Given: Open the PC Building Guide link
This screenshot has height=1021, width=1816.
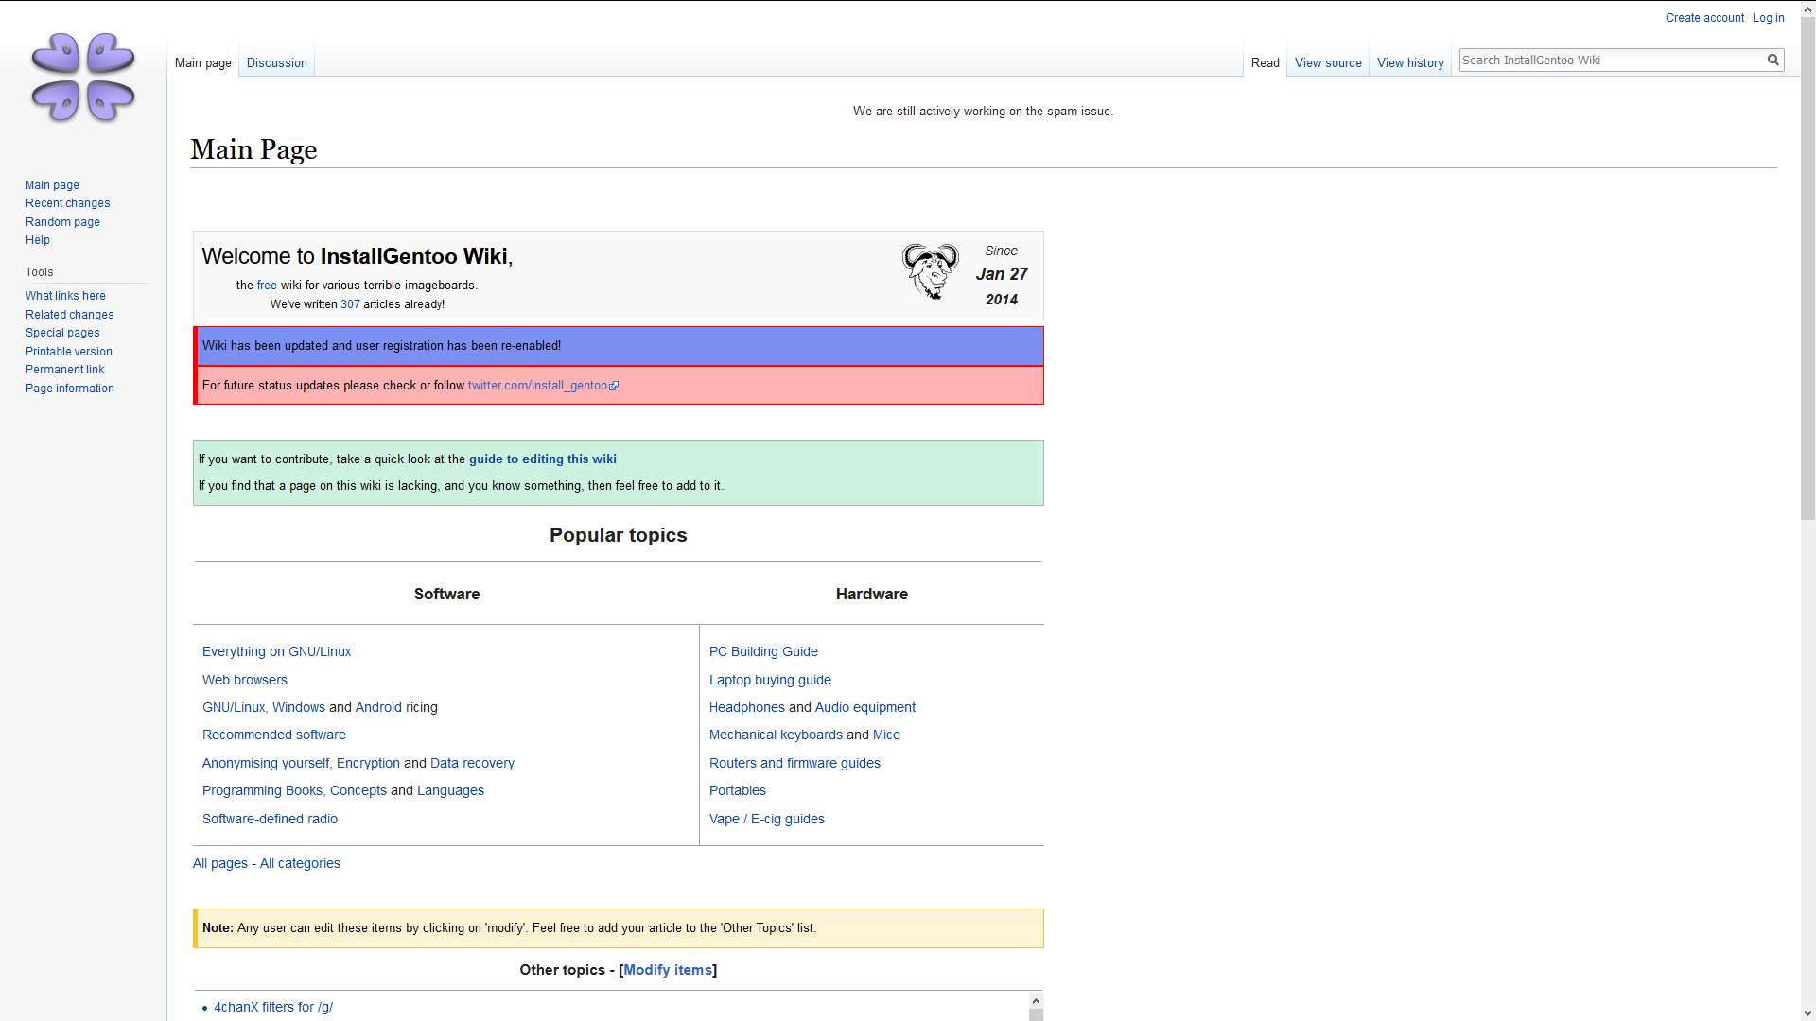Looking at the screenshot, I should (x=762, y=651).
